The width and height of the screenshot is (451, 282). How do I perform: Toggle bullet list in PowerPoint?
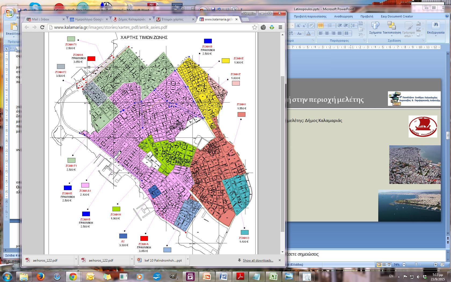pos(321,26)
